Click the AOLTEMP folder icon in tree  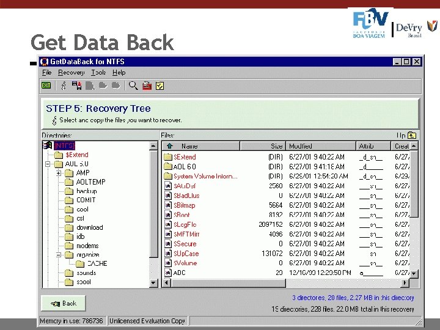[69, 182]
